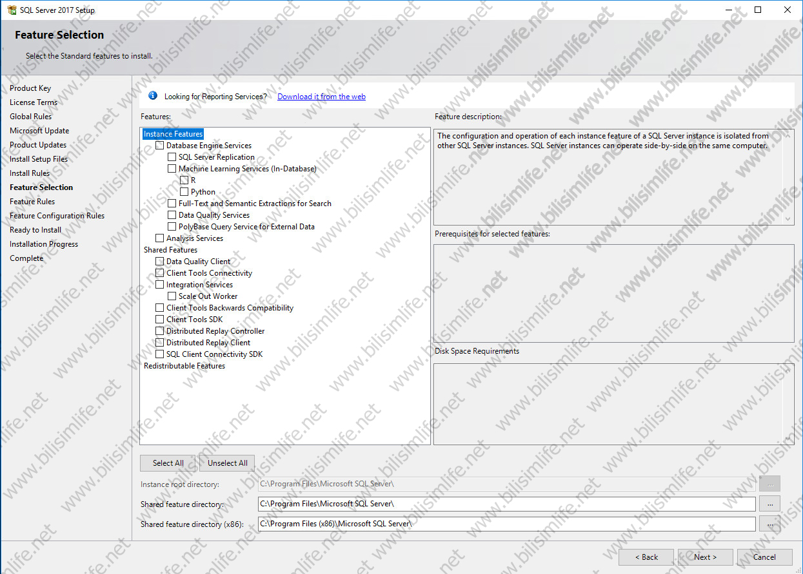Click the 'Feature description:' label
Image resolution: width=803 pixels, height=574 pixels.
coord(468,117)
